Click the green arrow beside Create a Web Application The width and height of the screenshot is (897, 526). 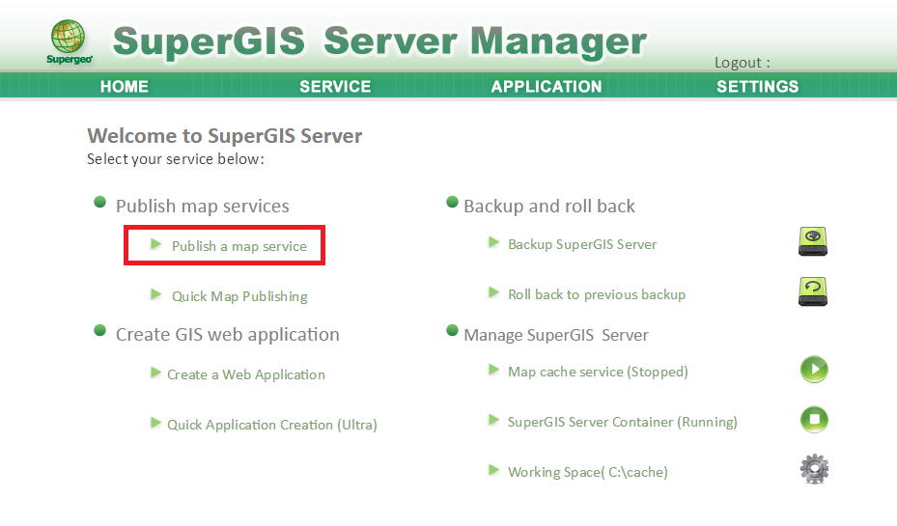click(155, 373)
